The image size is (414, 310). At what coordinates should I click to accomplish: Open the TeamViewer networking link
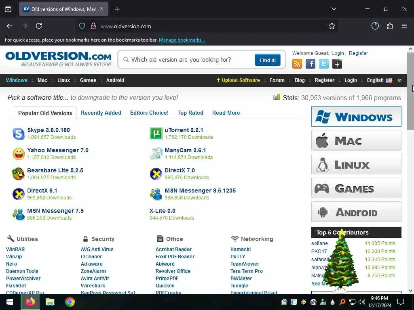(x=245, y=264)
